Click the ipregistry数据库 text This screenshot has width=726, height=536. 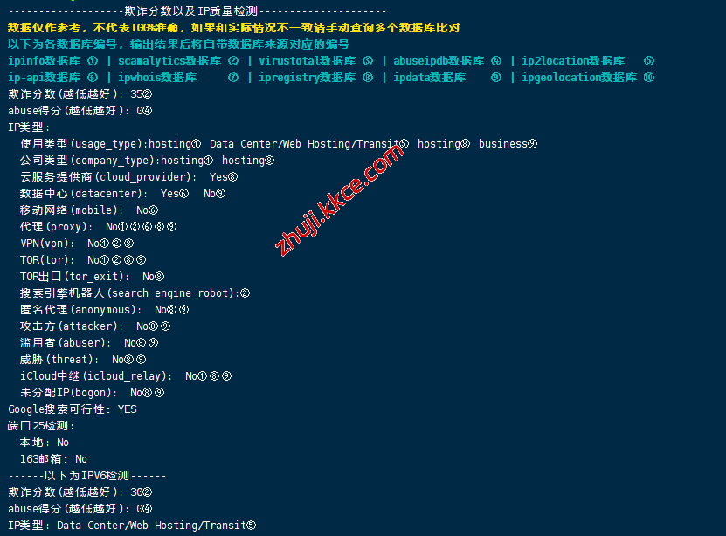[x=307, y=78]
